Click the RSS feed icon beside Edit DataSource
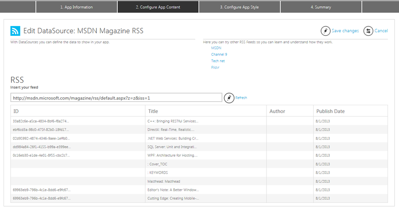This screenshot has width=399, height=209. 15,31
